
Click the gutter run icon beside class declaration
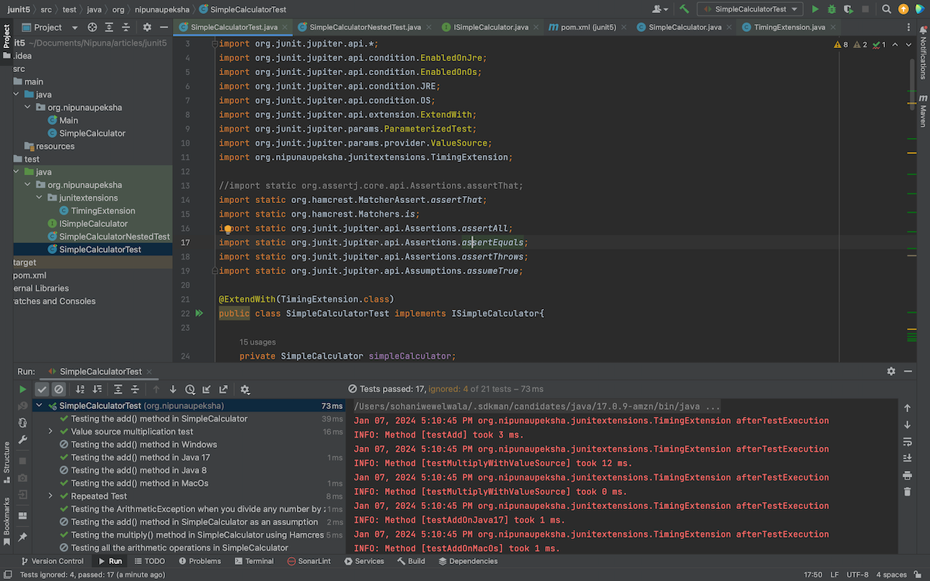[199, 313]
